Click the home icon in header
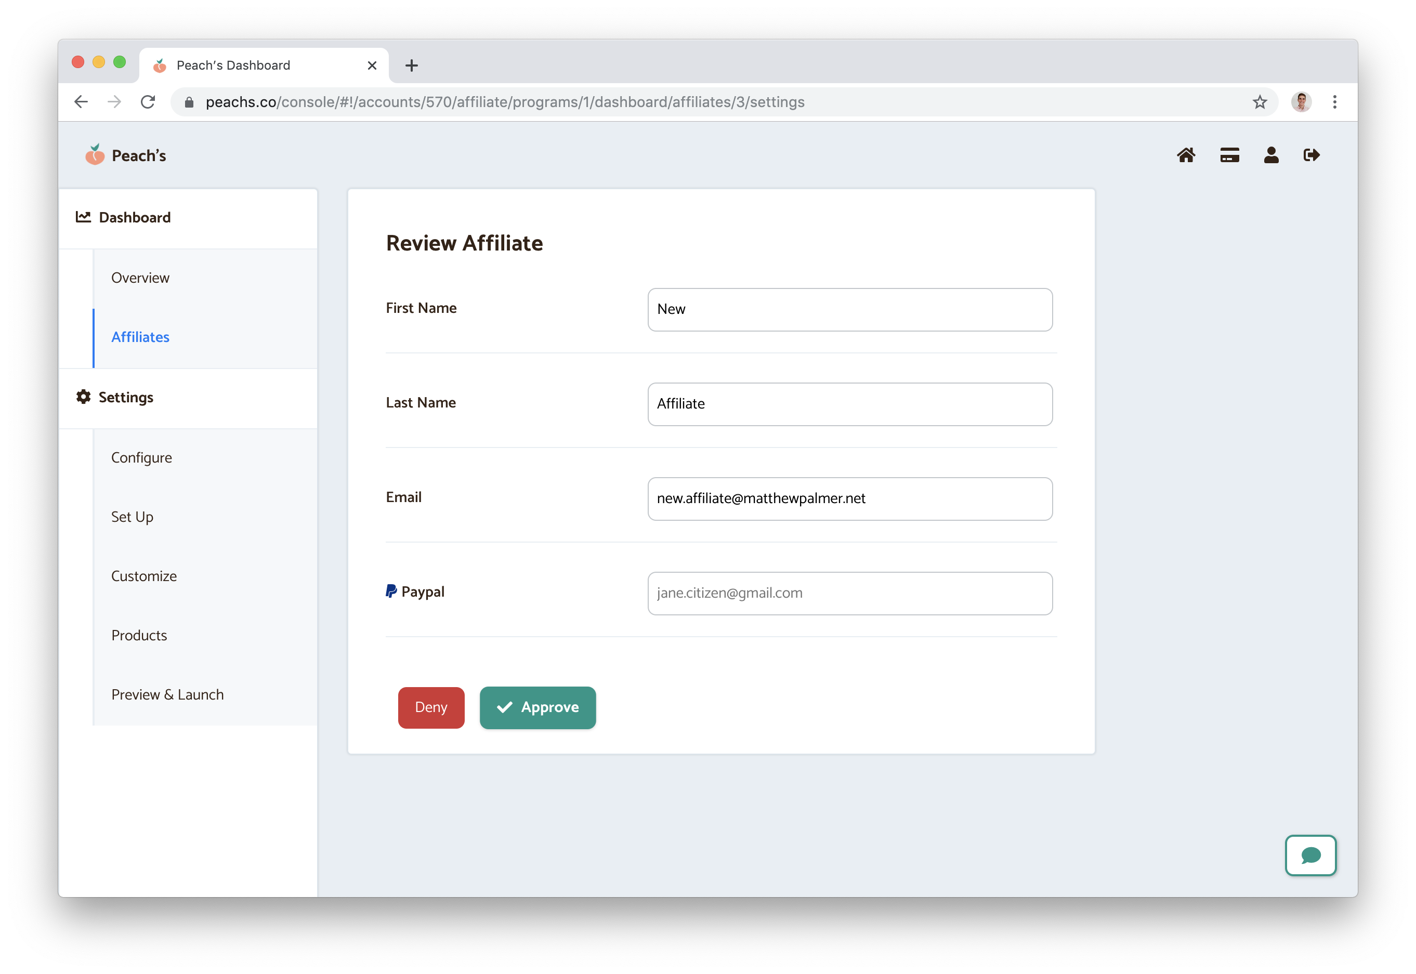Screen dimensions: 1416x974 (1186, 155)
